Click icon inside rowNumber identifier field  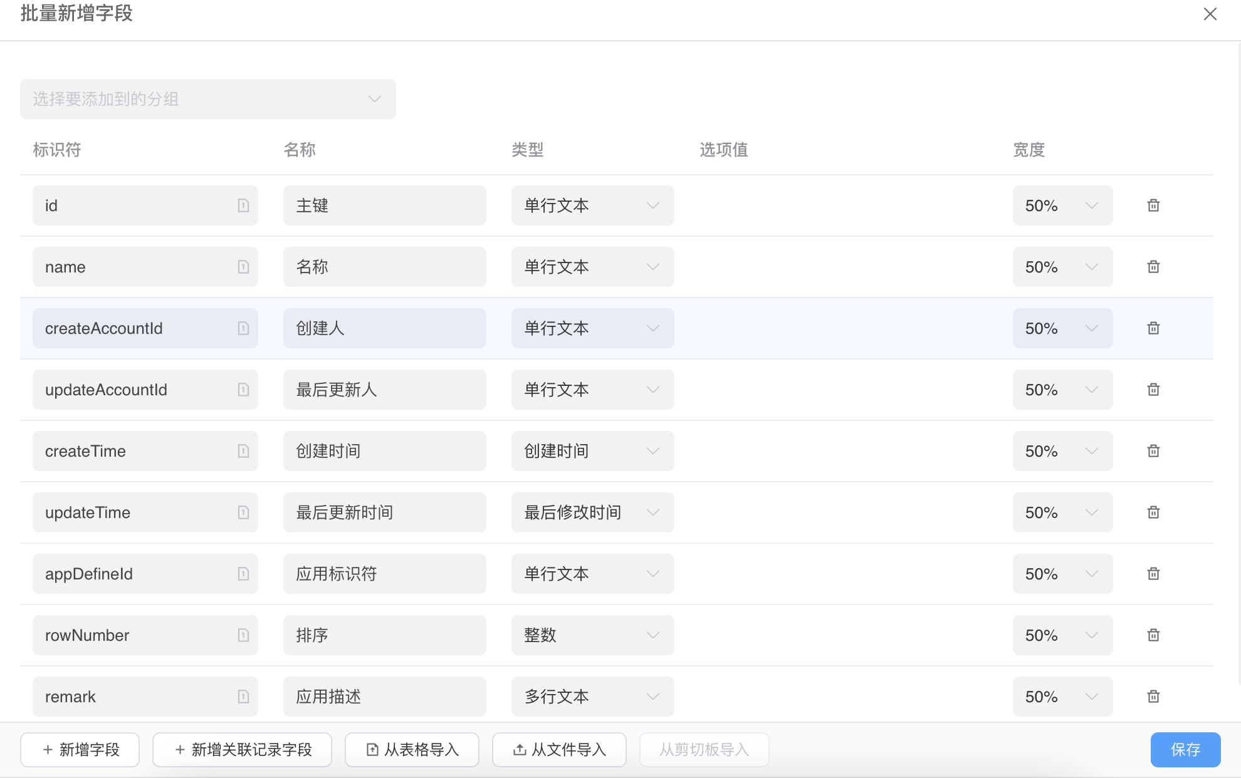pos(243,635)
